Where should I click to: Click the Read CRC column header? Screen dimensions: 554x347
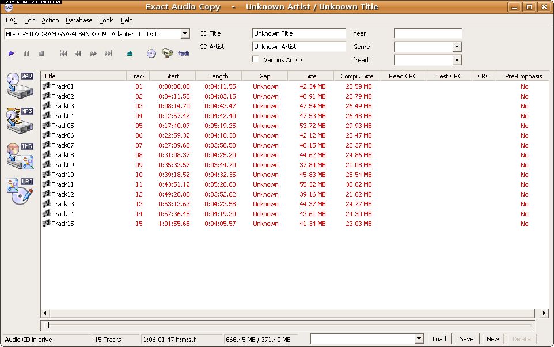coord(403,76)
